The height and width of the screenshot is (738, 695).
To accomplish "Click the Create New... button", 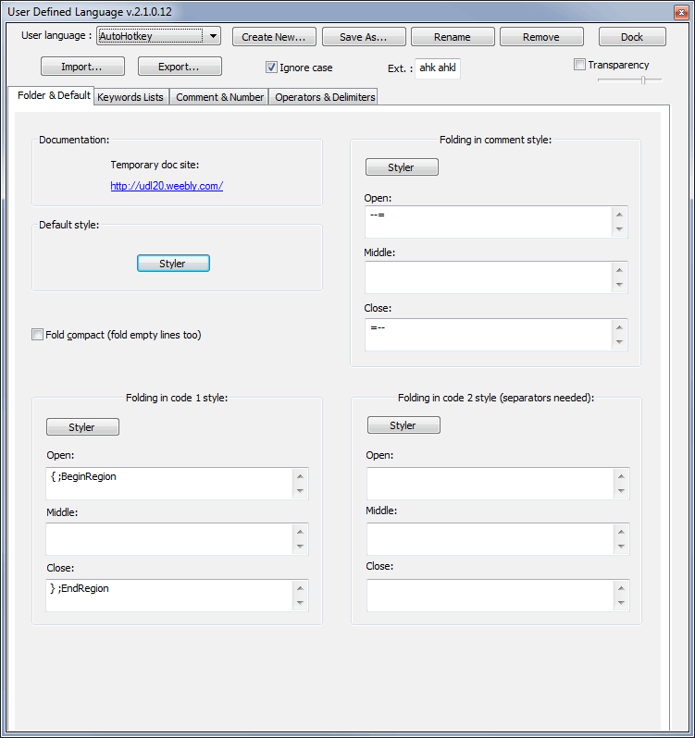I will tap(274, 37).
